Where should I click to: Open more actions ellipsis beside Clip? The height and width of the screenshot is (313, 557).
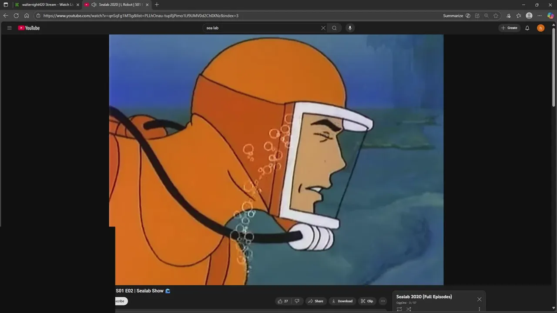383,301
